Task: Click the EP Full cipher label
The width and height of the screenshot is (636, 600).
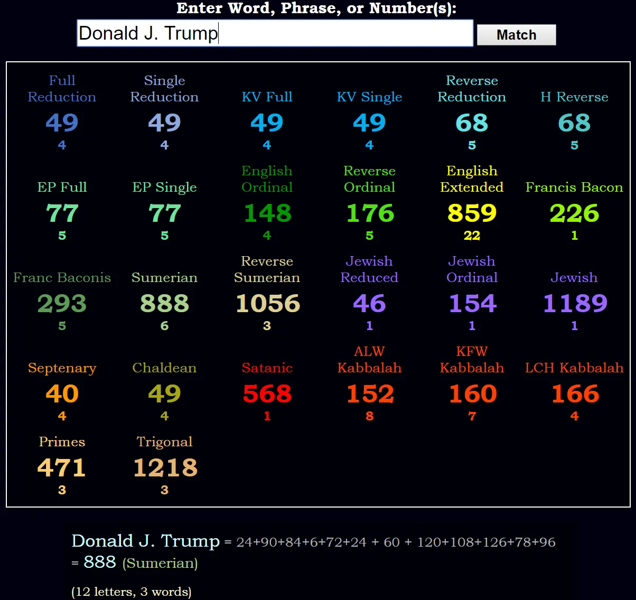Action: point(62,187)
